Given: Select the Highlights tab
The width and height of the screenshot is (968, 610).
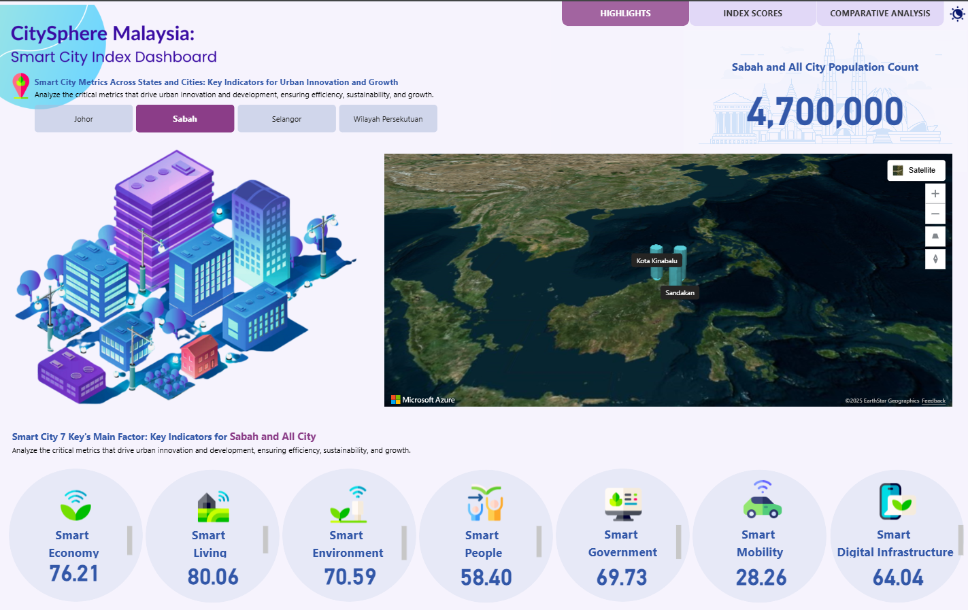Looking at the screenshot, I should click(625, 14).
